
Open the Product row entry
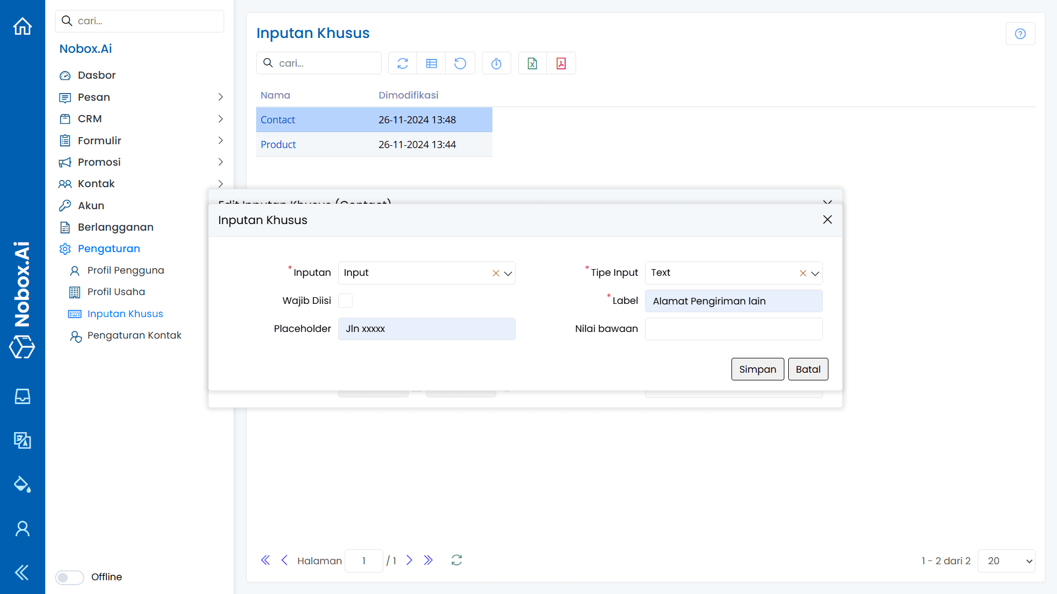[278, 144]
